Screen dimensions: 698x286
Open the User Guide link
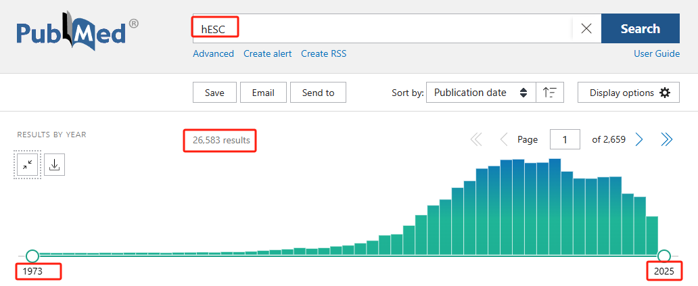coord(657,54)
